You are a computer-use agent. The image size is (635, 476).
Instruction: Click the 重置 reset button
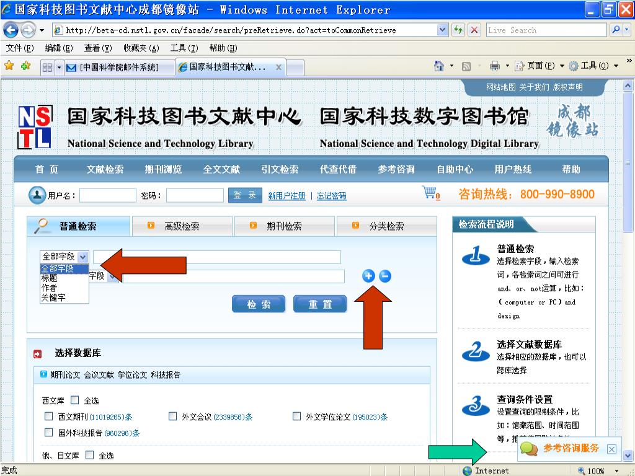coord(320,304)
